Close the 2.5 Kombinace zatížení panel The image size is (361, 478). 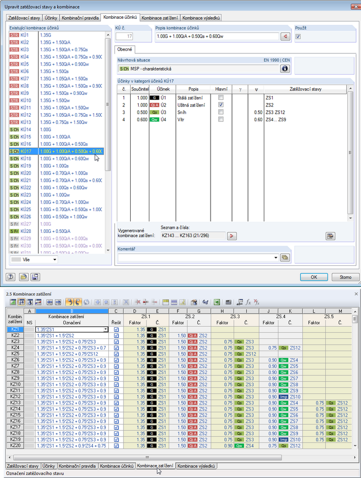[x=356, y=294]
